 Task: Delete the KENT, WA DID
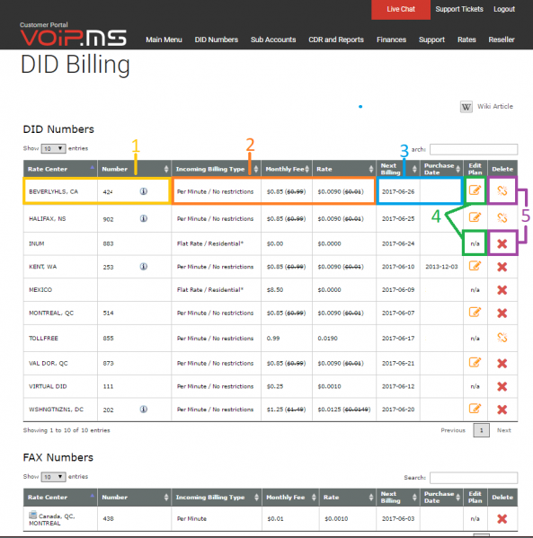(x=502, y=267)
